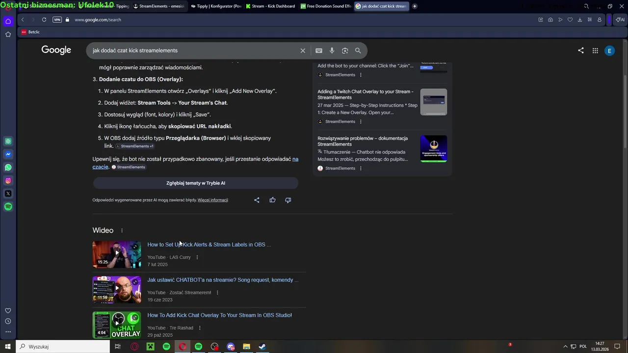This screenshot has width=628, height=353.
Task: Open the options menu of the Twitch Chat Overlay result
Action: [x=361, y=122]
